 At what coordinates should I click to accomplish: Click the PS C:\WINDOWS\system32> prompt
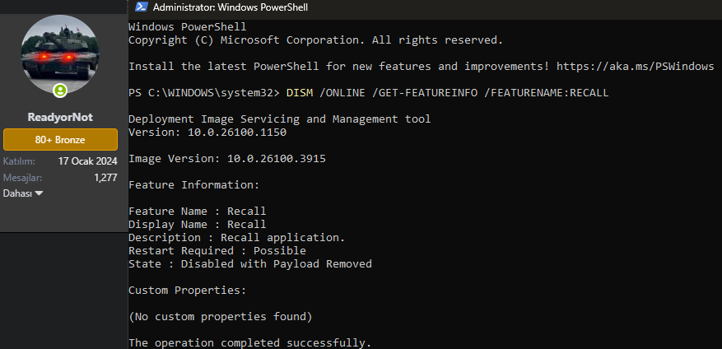pos(204,93)
